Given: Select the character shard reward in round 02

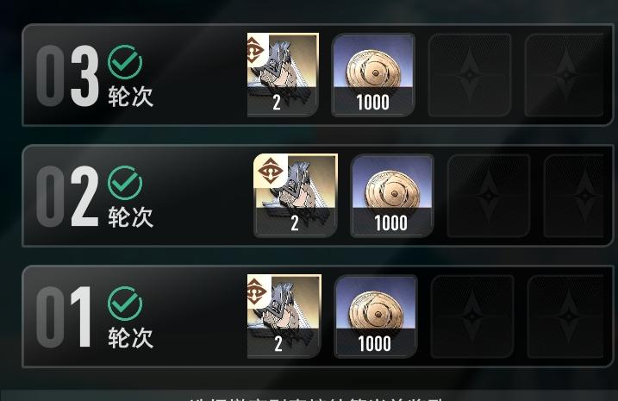Looking at the screenshot, I should [x=296, y=196].
